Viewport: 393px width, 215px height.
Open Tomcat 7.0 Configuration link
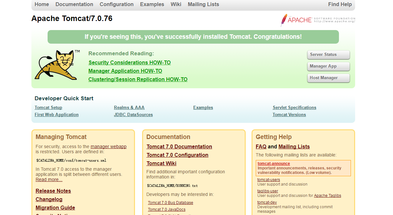pyautogui.click(x=177, y=155)
